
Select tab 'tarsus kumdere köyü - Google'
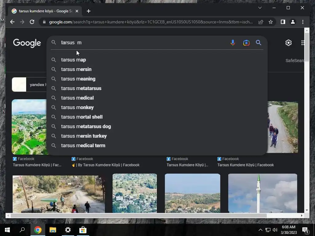45,11
